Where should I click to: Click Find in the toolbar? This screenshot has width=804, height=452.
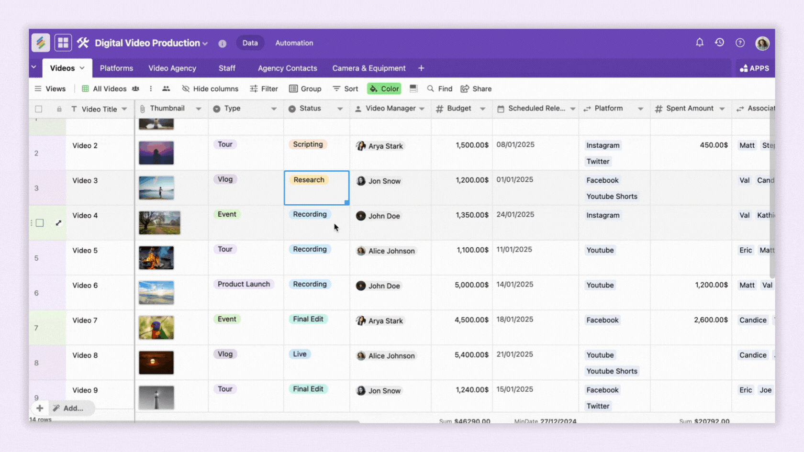[439, 88]
